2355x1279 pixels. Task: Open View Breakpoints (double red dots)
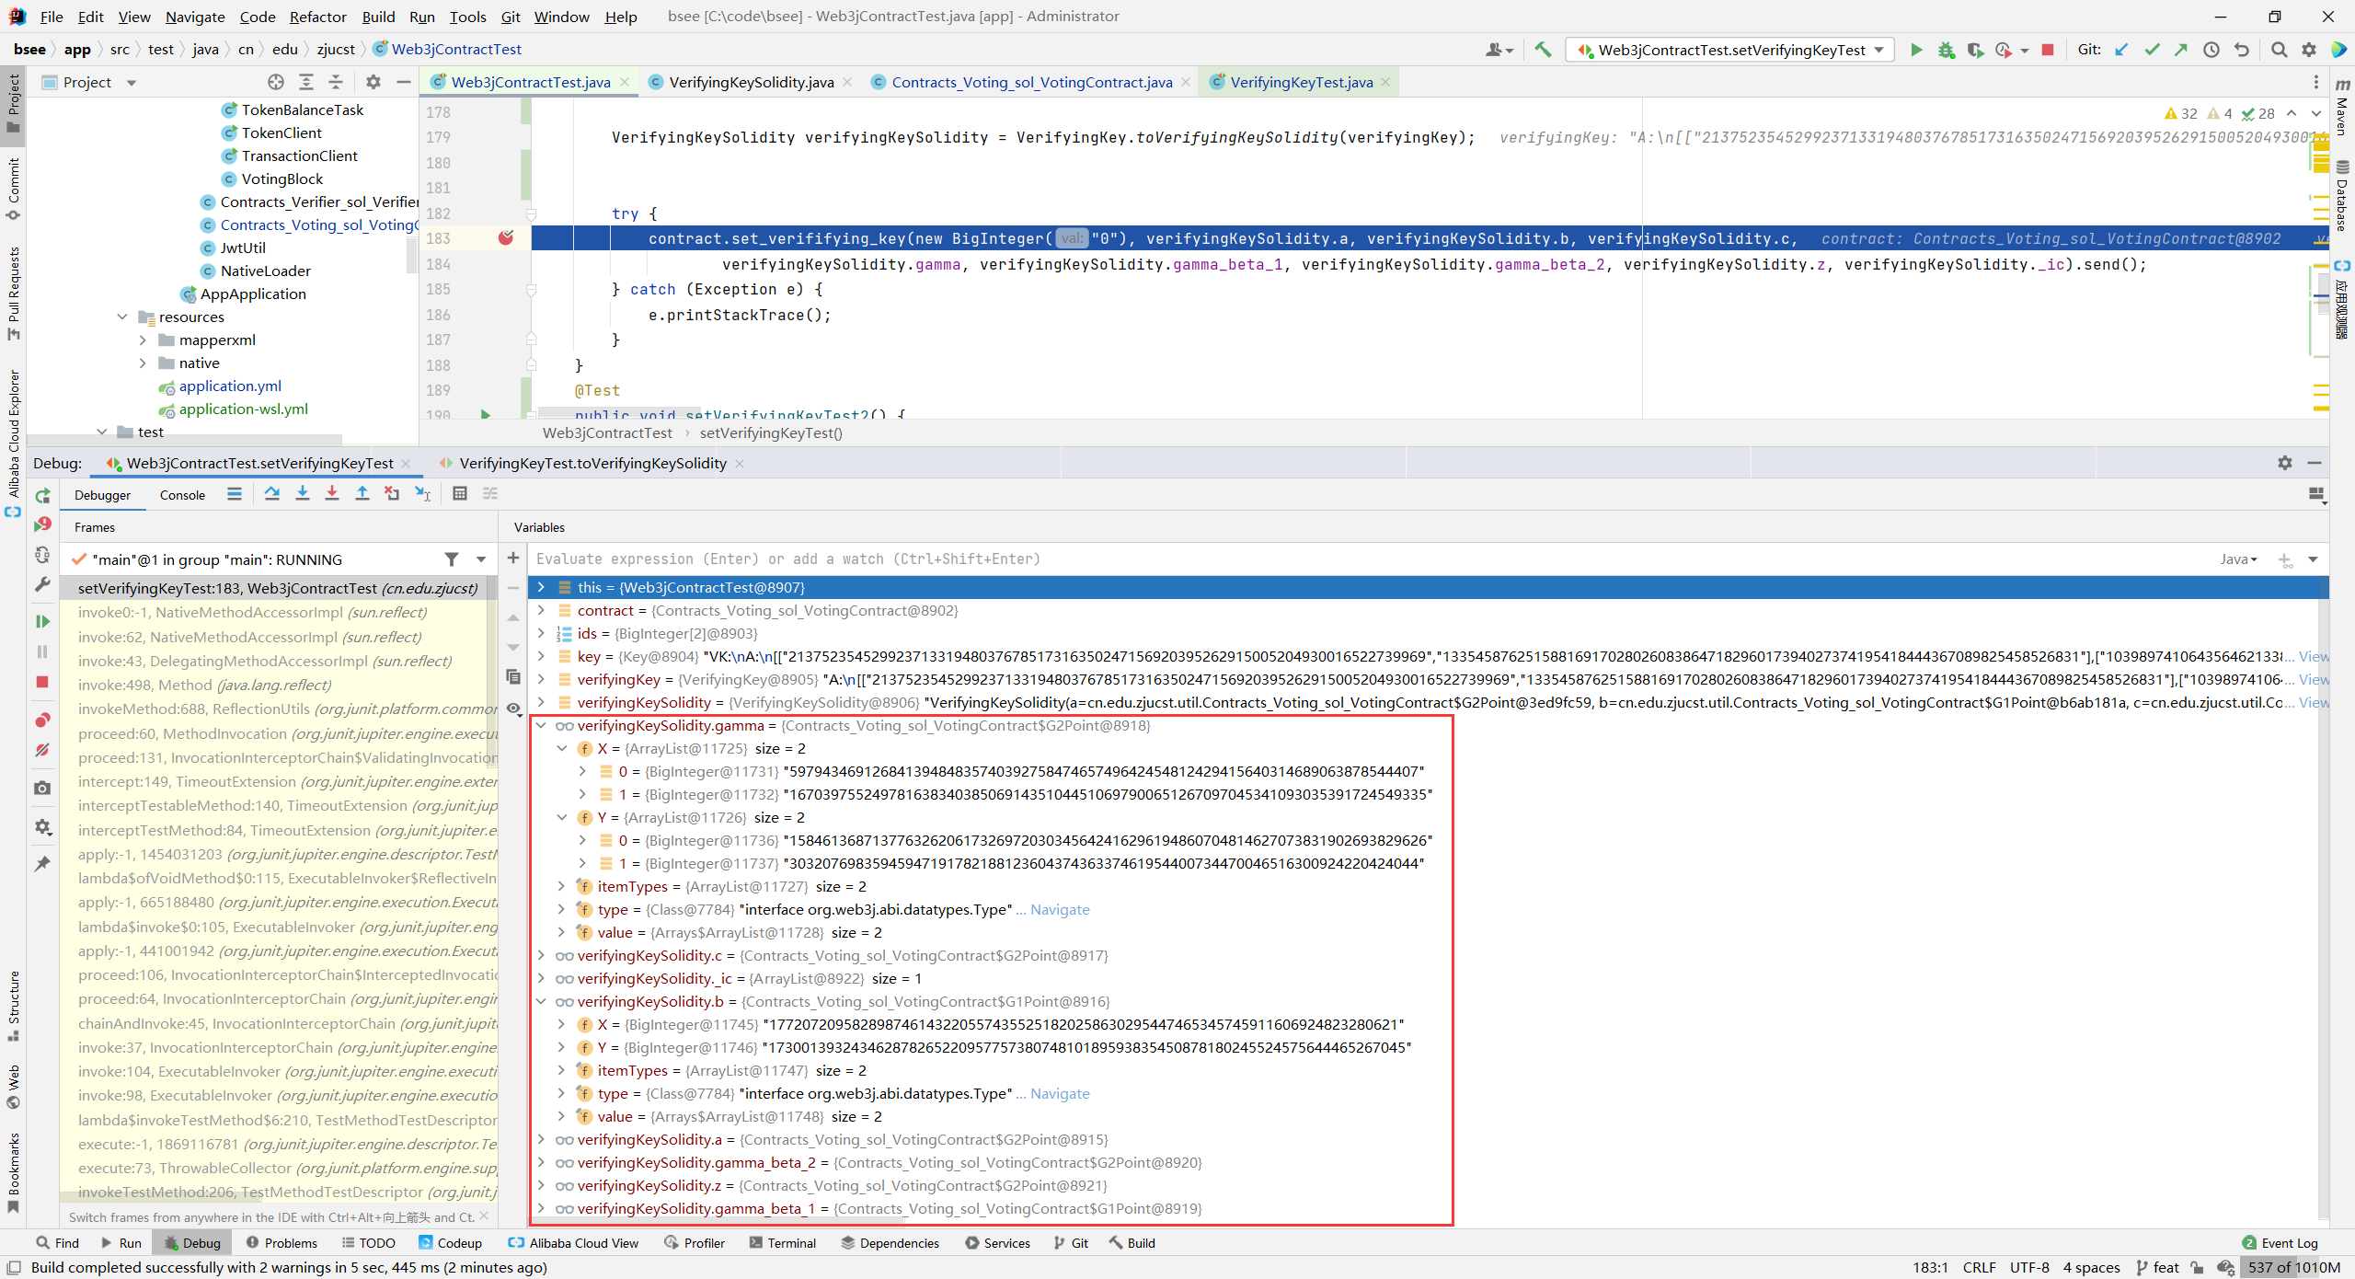42,720
